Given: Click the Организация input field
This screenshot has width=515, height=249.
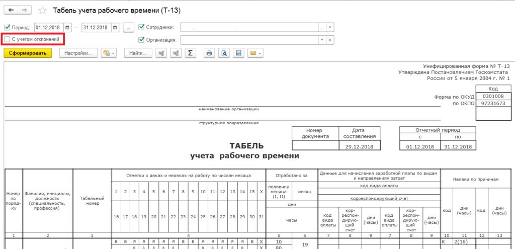Looking at the screenshot, I should point(249,40).
